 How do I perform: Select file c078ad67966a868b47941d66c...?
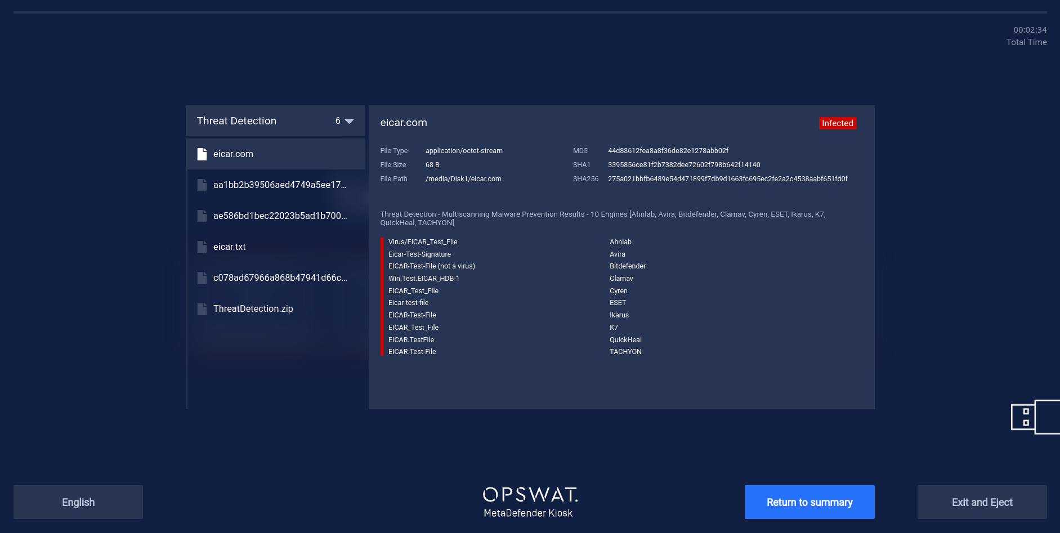[275, 278]
